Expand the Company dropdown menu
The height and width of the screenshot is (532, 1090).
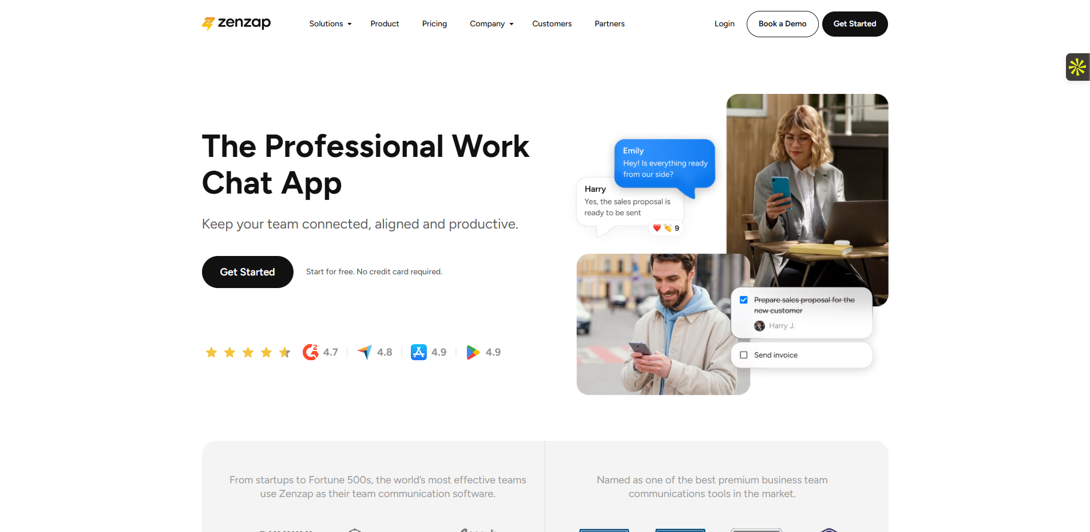pos(492,24)
